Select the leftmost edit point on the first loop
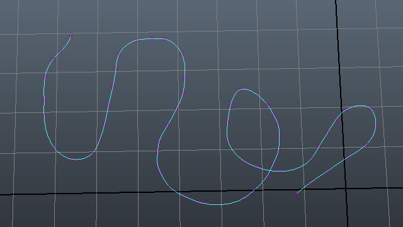The height and width of the screenshot is (227, 403). tap(43, 101)
